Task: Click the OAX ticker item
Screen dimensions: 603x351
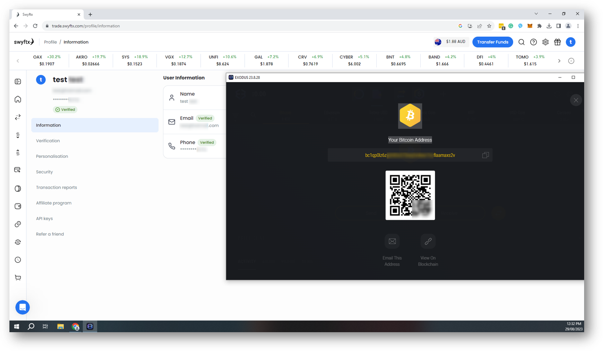Action: pos(47,61)
